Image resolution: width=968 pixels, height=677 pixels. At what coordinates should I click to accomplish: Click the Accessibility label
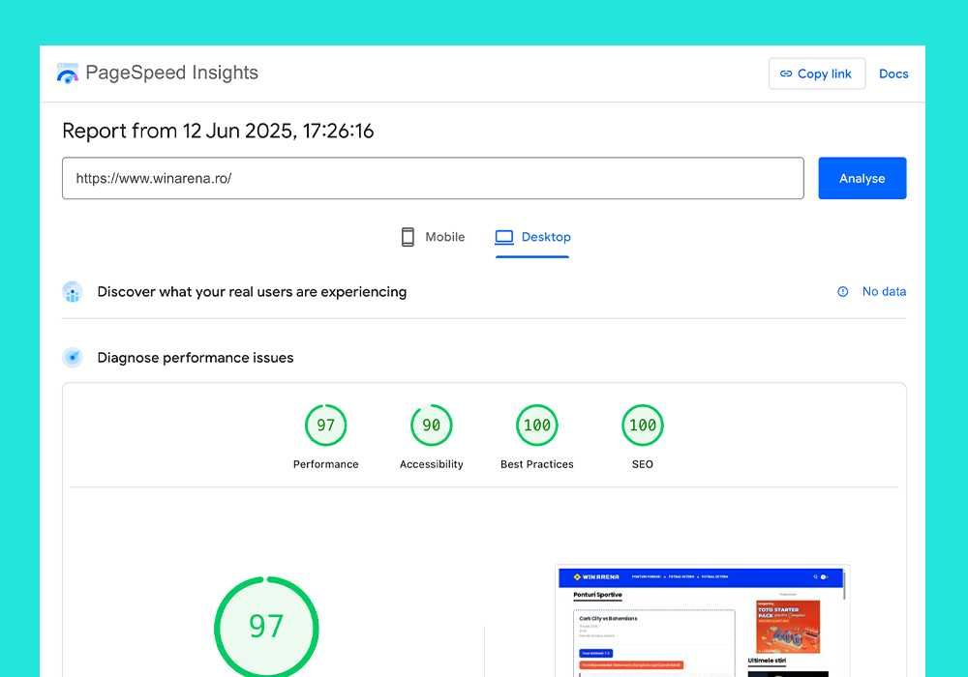coord(431,464)
